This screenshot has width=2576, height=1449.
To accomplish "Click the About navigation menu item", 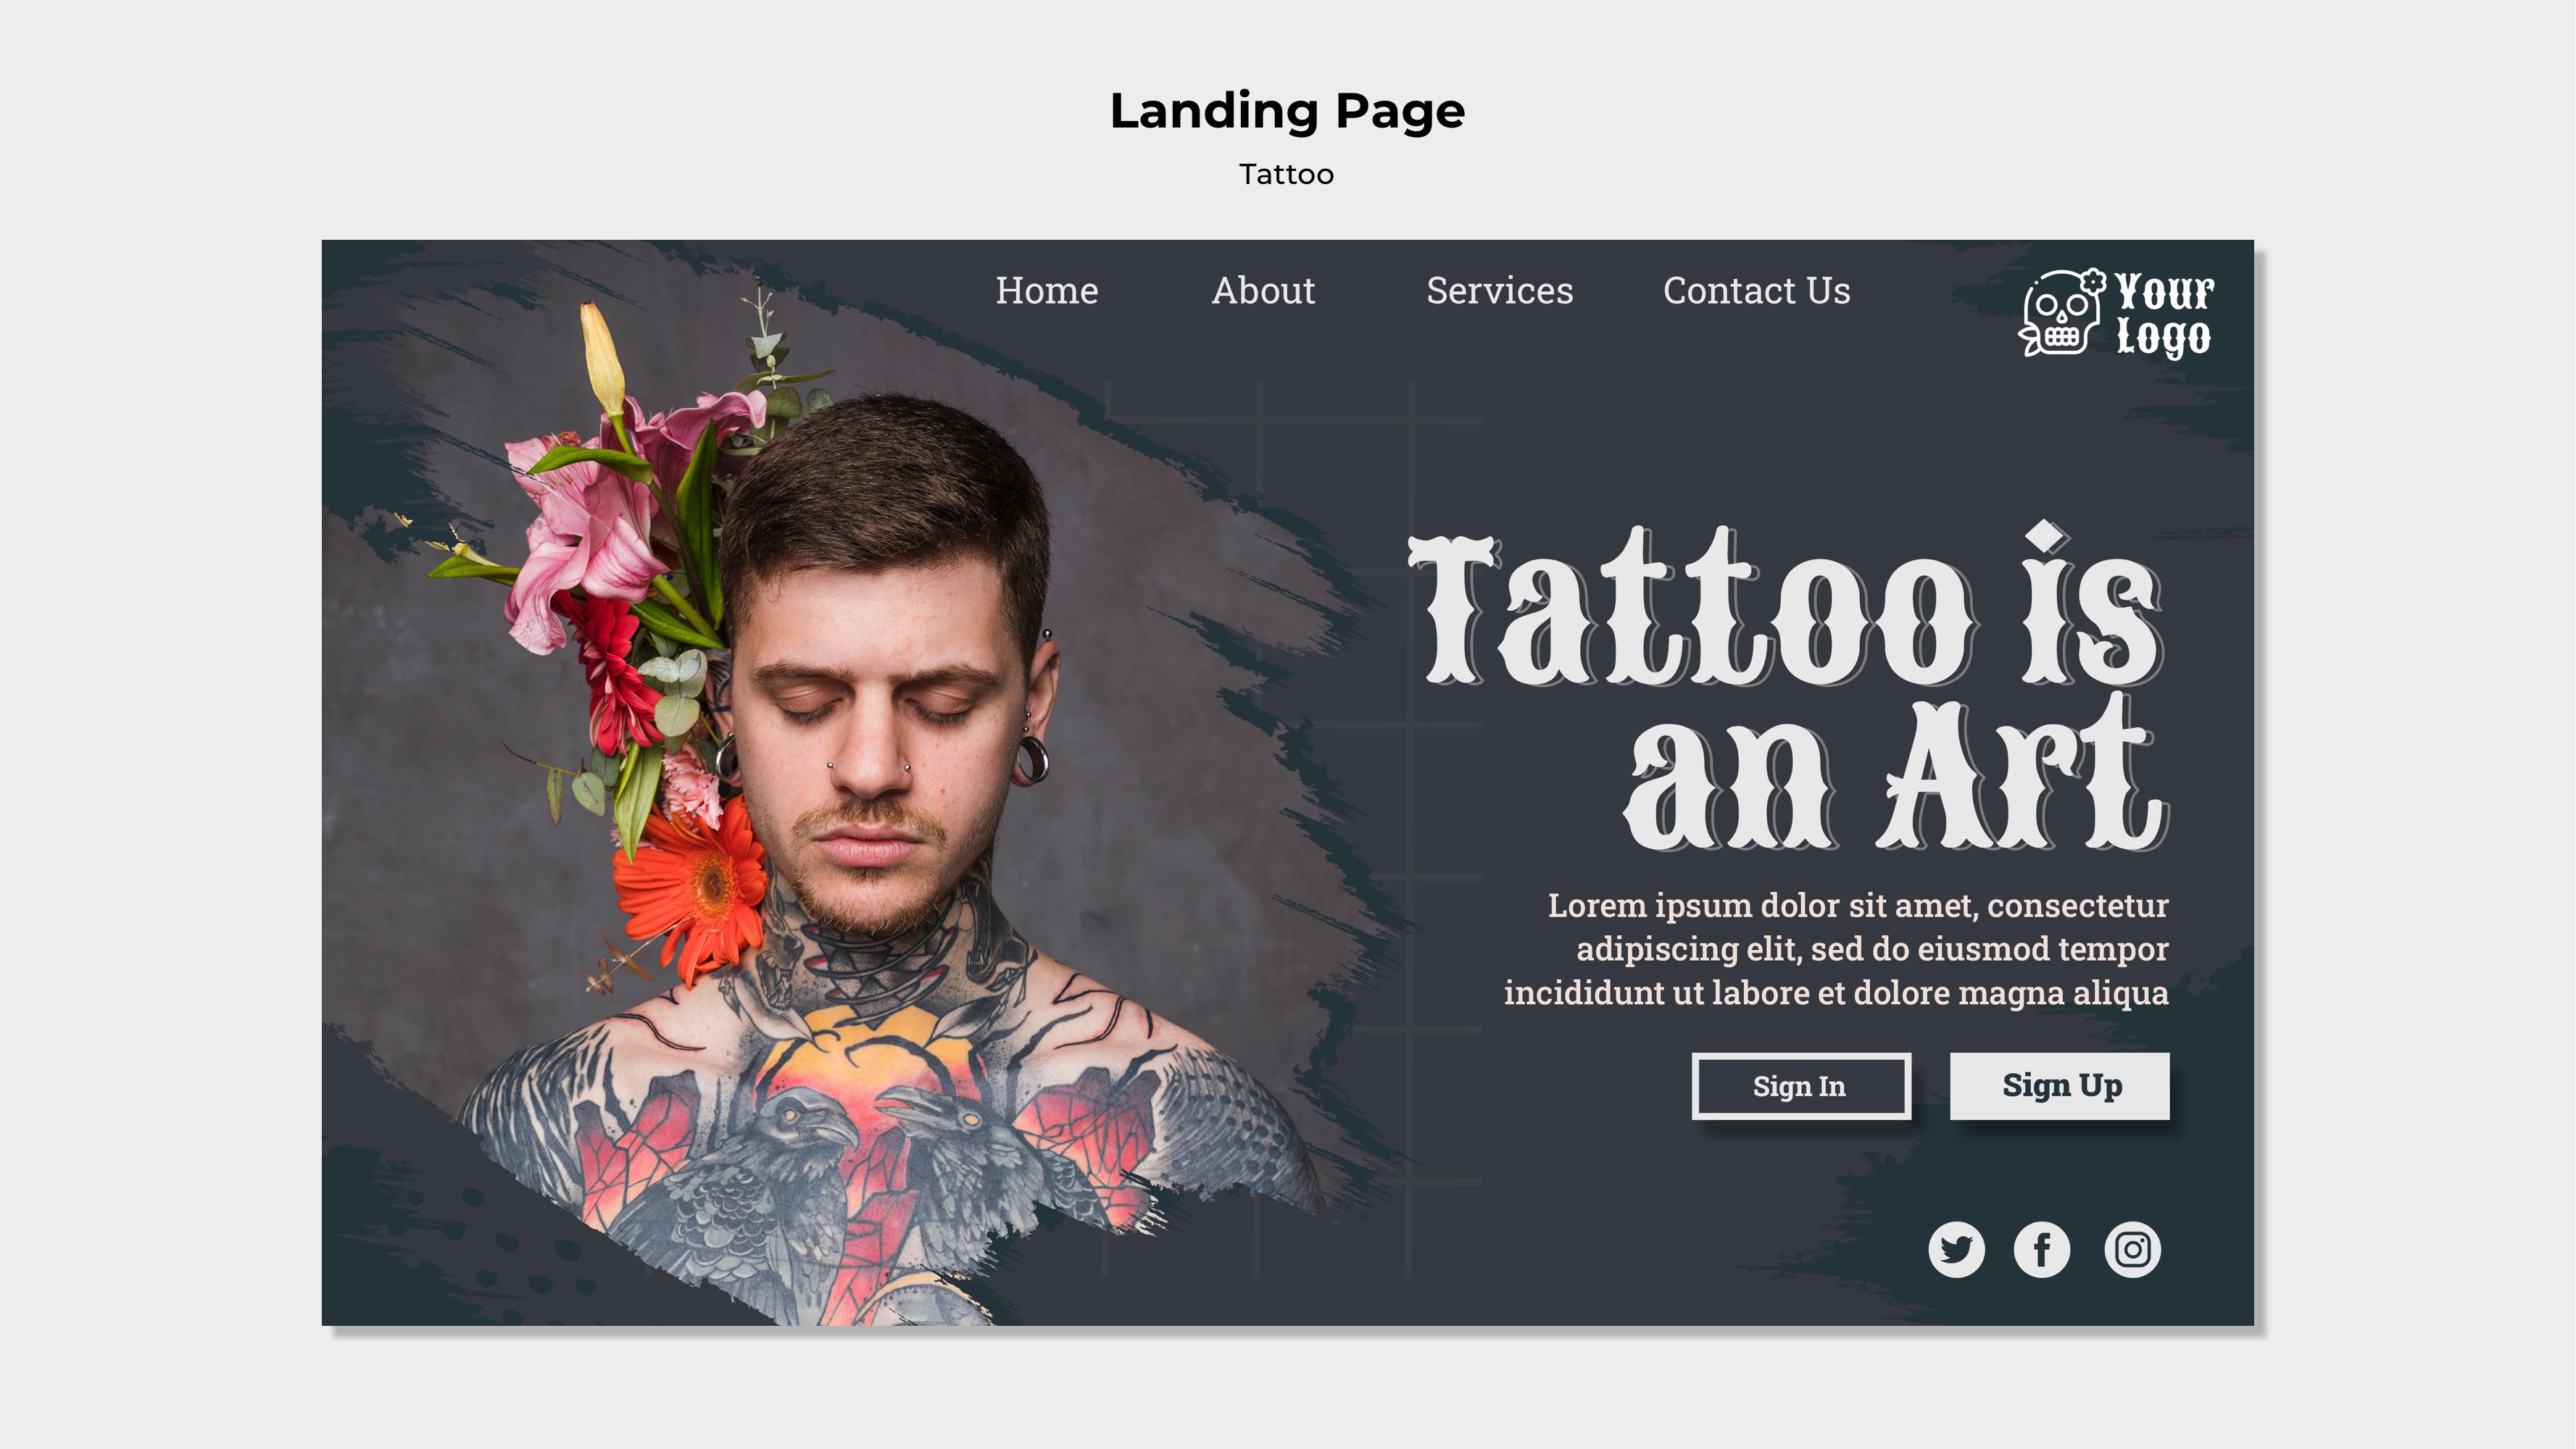I will (1263, 288).
